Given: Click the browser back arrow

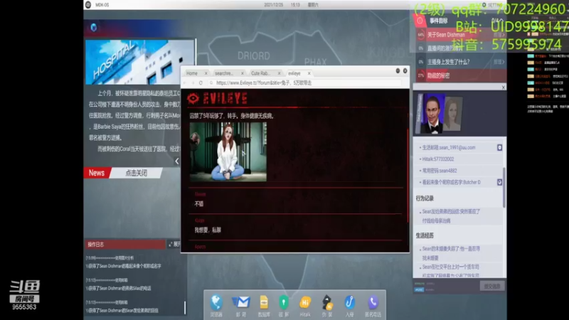Looking at the screenshot, I should tap(186, 83).
